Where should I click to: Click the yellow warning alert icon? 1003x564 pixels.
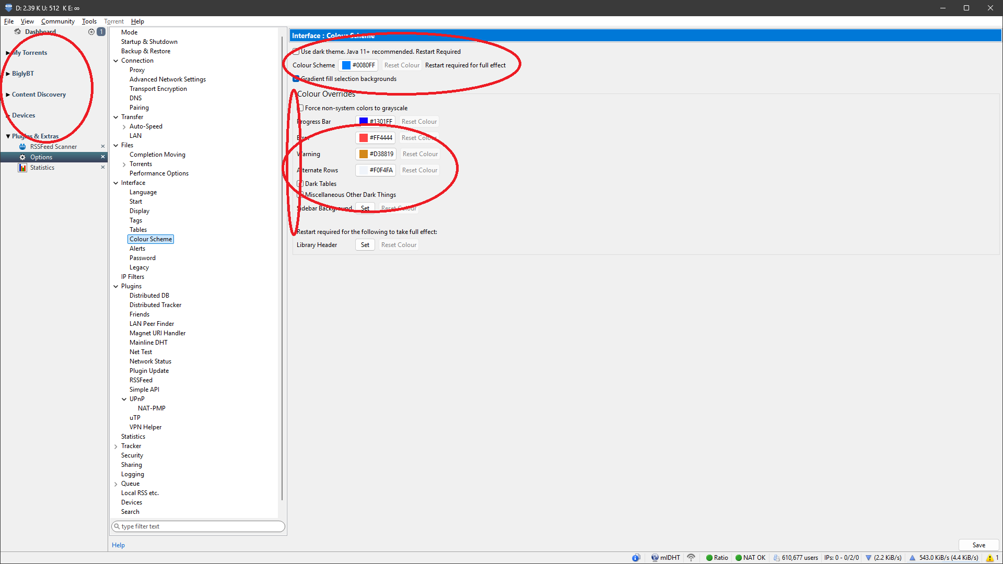989,558
